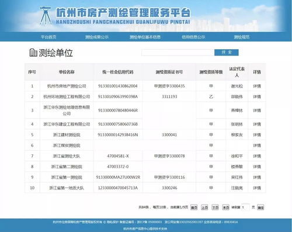Click credit code 91330109063990398A
The width and height of the screenshot is (292, 232).
pos(118,96)
